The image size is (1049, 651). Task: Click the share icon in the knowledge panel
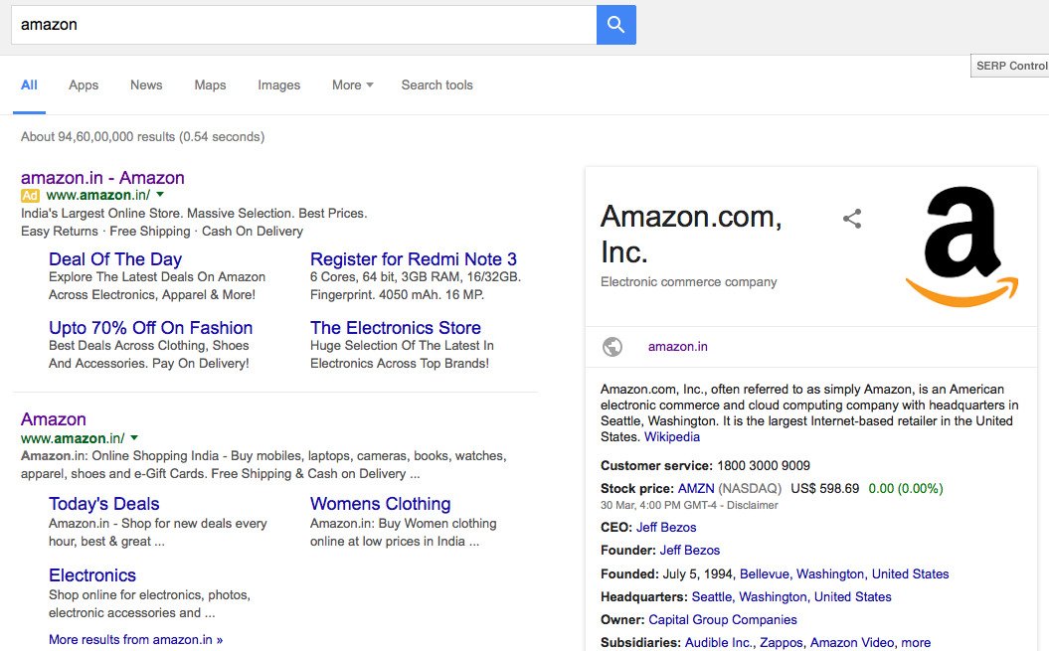[x=852, y=220]
